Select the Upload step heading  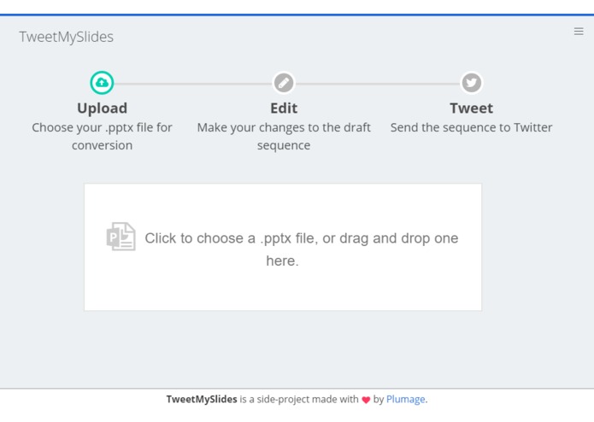(x=103, y=108)
